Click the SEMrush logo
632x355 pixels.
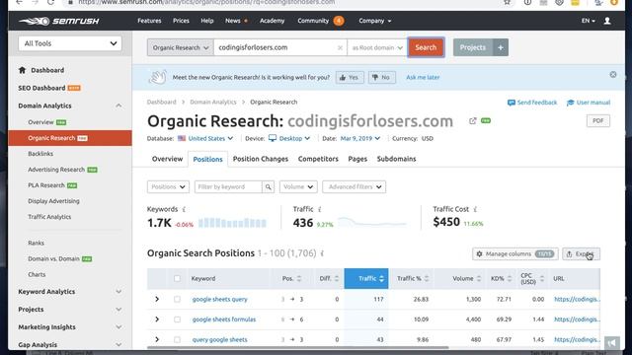[x=59, y=21]
